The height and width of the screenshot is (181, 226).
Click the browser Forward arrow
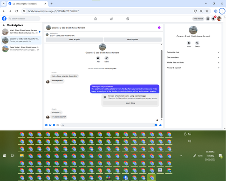[x=10, y=11]
